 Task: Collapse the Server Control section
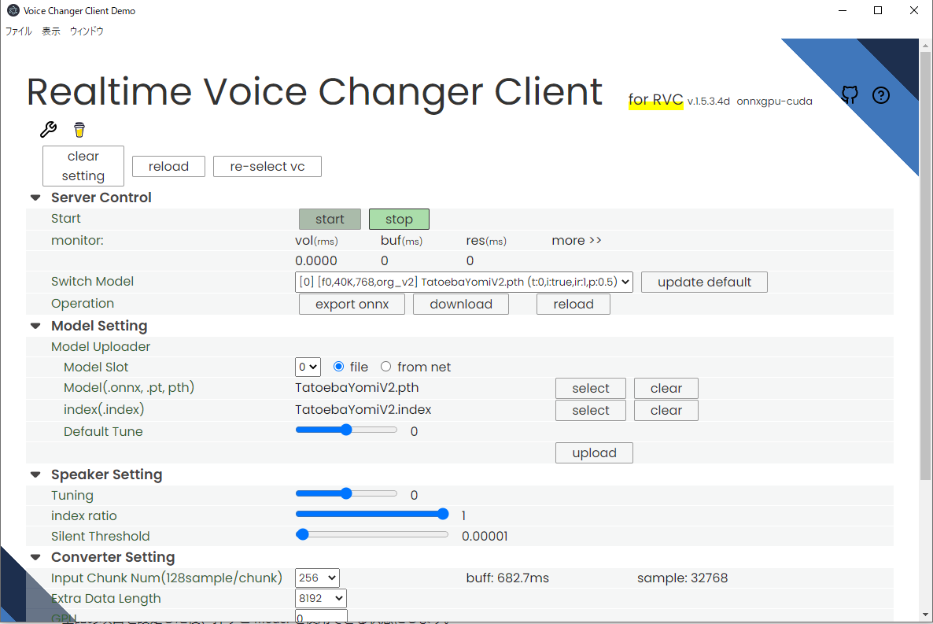(x=35, y=198)
